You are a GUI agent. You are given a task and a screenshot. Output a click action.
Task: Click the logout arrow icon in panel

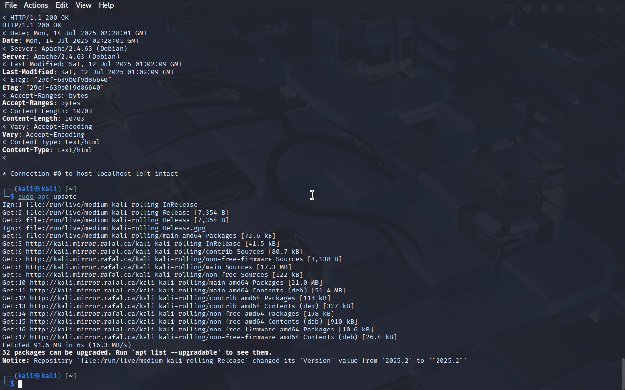(x=617, y=8)
